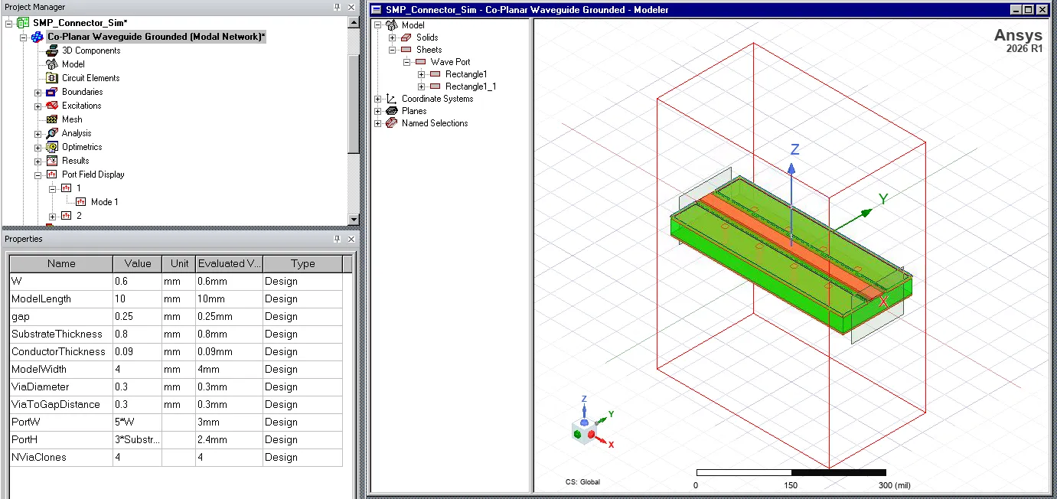Expand the Boundaries node
Image resolution: width=1057 pixels, height=499 pixels.
pos(38,92)
